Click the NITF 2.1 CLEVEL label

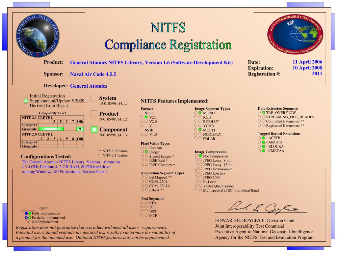click(38, 118)
